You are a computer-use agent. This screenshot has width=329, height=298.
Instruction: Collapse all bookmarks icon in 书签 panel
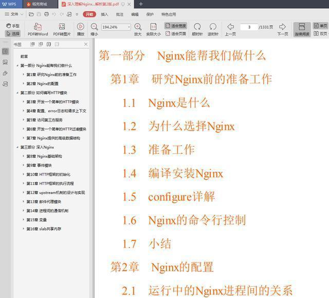tap(41, 44)
